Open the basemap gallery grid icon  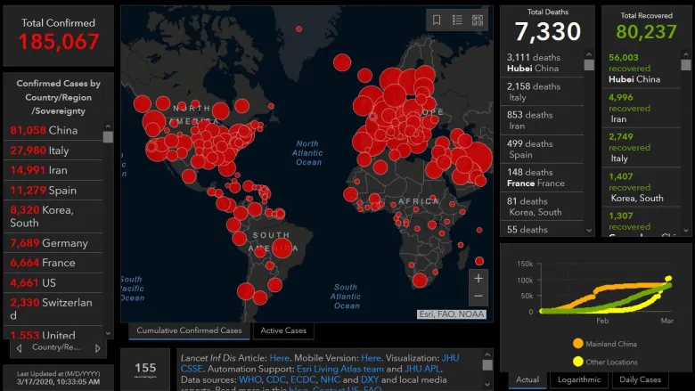click(x=478, y=20)
